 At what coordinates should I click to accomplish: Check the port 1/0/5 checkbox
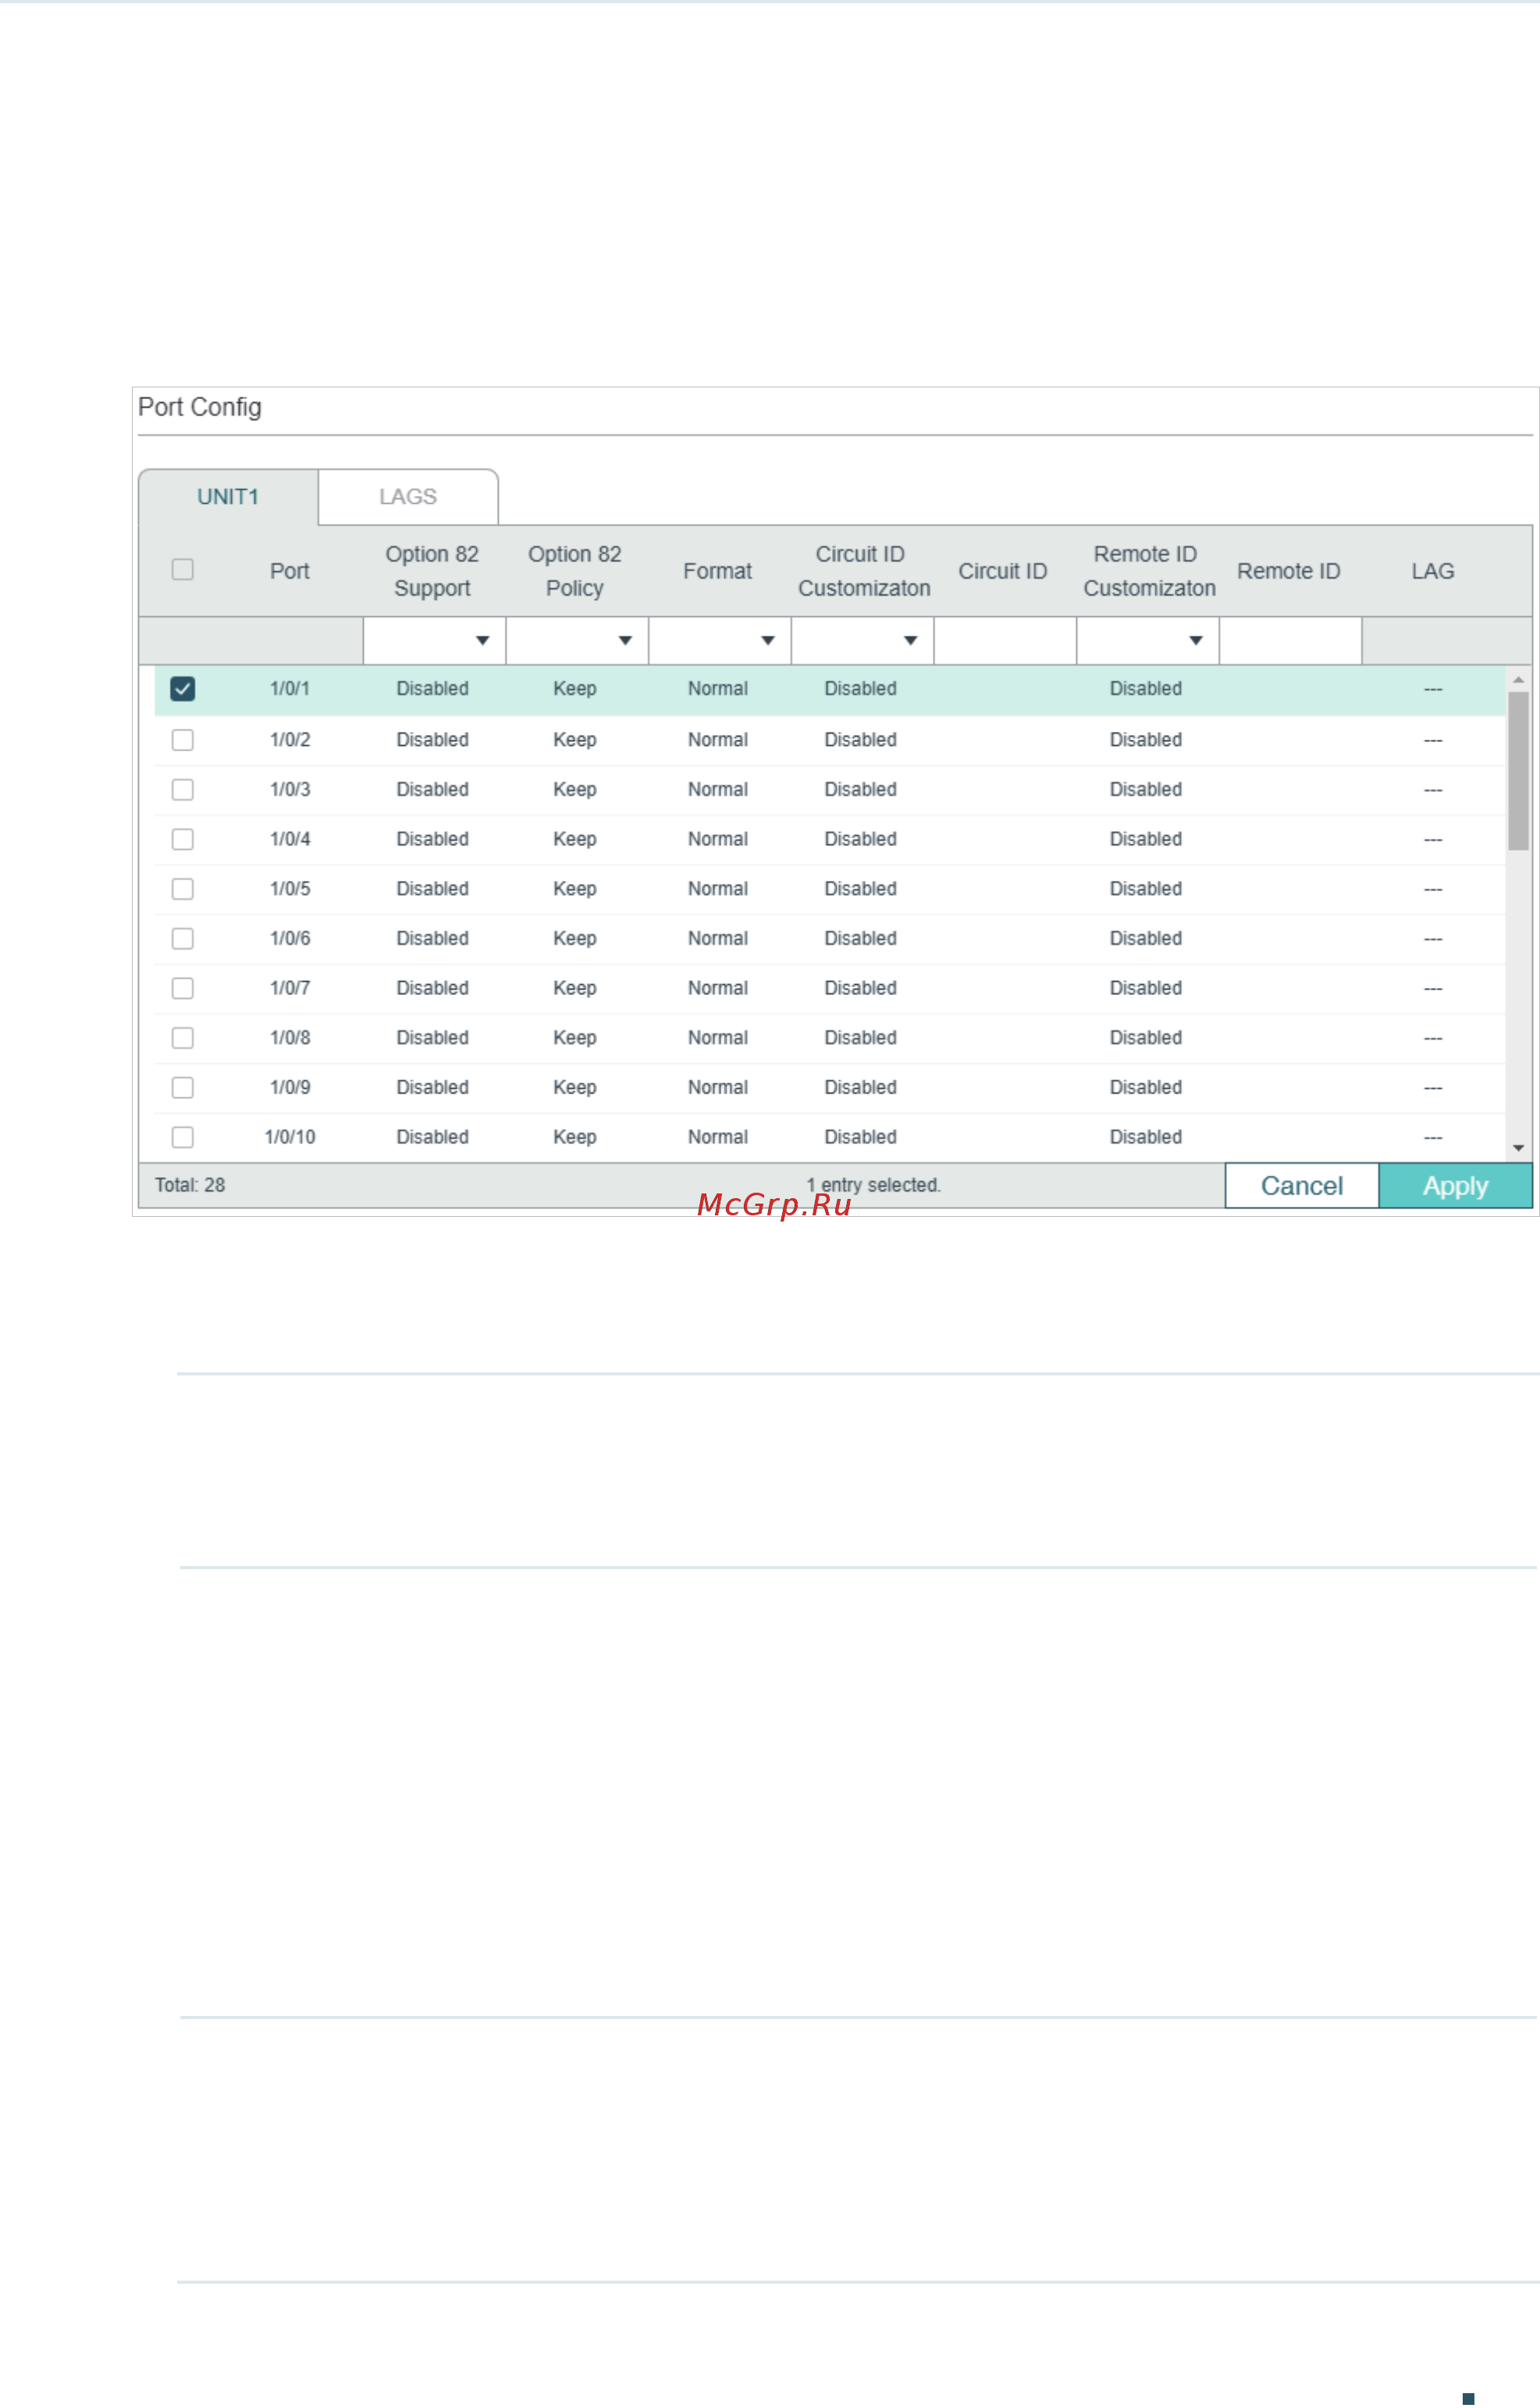click(182, 888)
